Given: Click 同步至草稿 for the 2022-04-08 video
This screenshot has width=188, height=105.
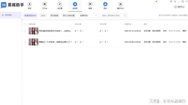Looking at the screenshot, I should (x=156, y=42).
